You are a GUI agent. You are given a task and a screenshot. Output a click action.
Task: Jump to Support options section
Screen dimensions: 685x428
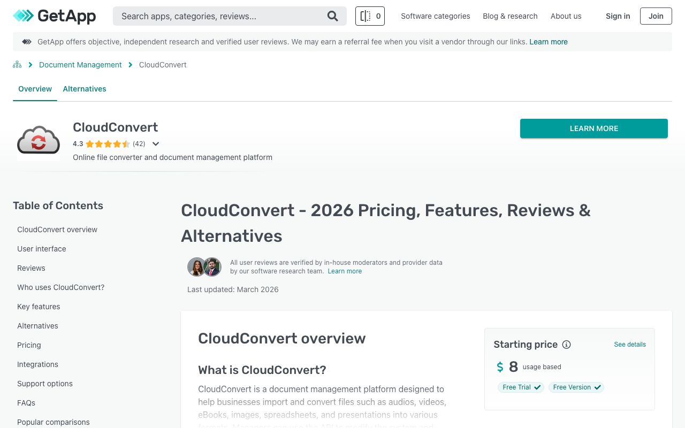(x=45, y=384)
